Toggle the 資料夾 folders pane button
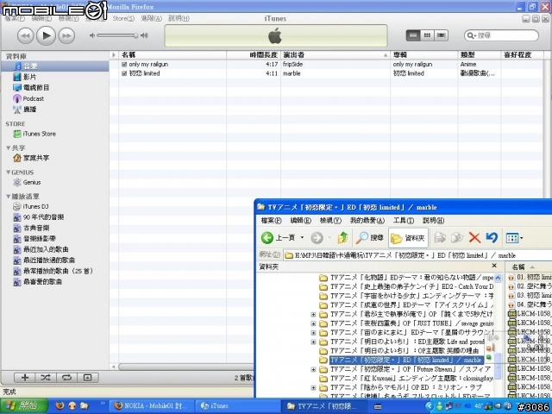The width and height of the screenshot is (552, 414). (408, 237)
